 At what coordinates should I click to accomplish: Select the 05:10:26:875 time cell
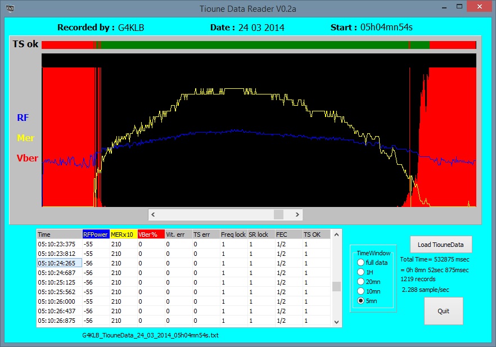60,321
